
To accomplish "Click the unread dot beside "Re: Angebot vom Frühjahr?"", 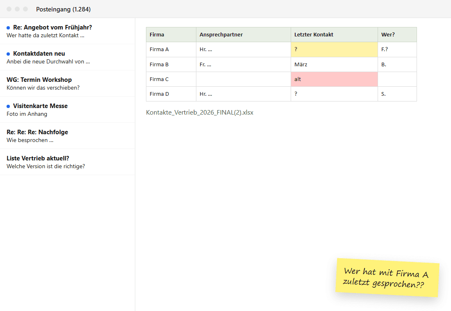I will pos(8,27).
